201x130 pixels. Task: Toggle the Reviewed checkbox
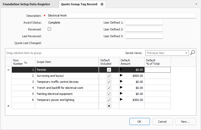(x=49, y=29)
